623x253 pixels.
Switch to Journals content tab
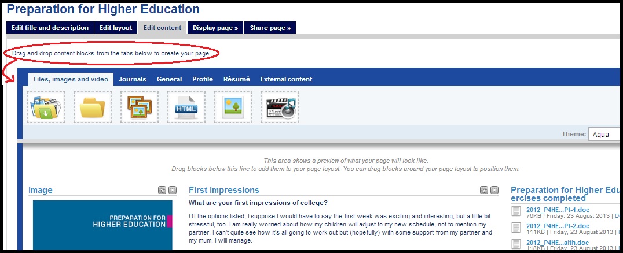point(133,79)
